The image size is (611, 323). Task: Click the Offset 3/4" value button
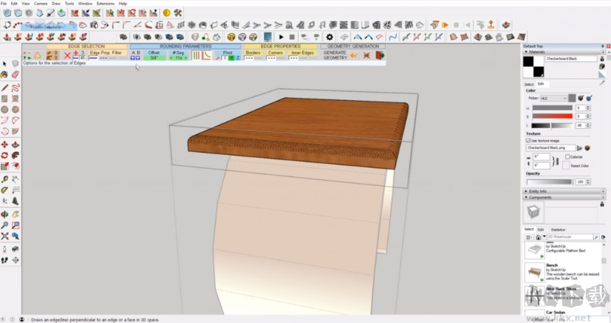coord(153,57)
